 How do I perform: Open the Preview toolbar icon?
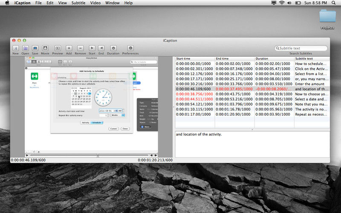58,48
